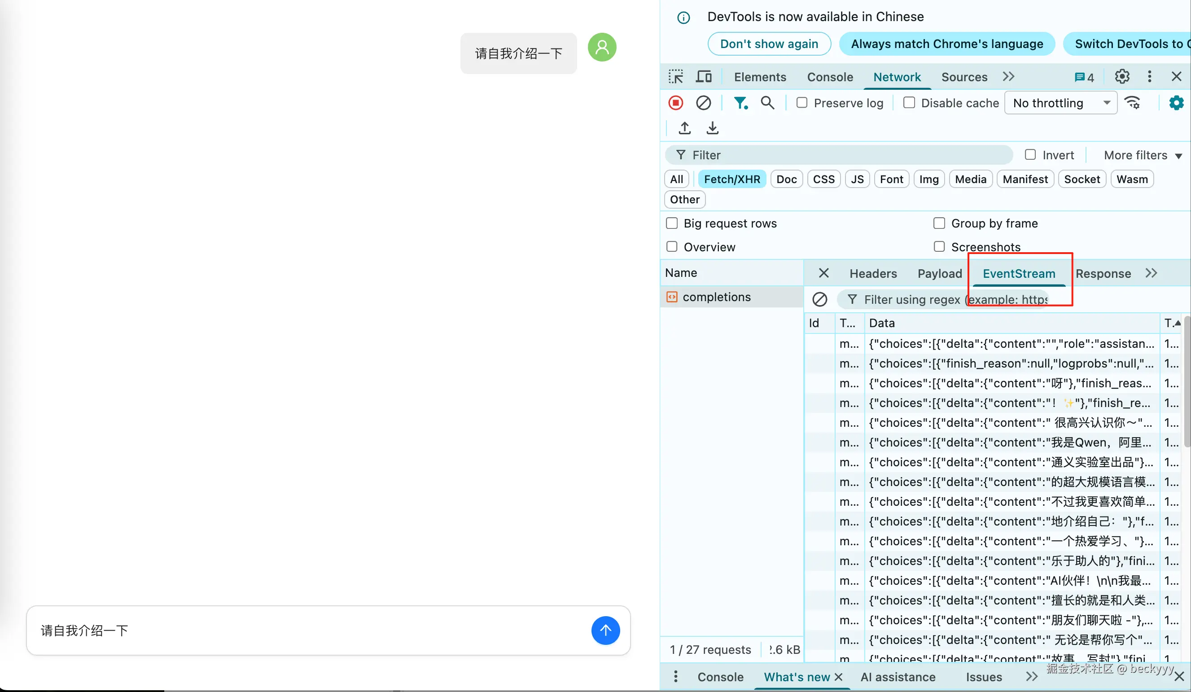This screenshot has width=1191, height=692.
Task: Select the Fetch/XHR filter chip
Action: [731, 179]
